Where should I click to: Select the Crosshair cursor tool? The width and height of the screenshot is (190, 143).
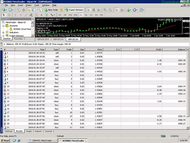[x=9, y=15]
